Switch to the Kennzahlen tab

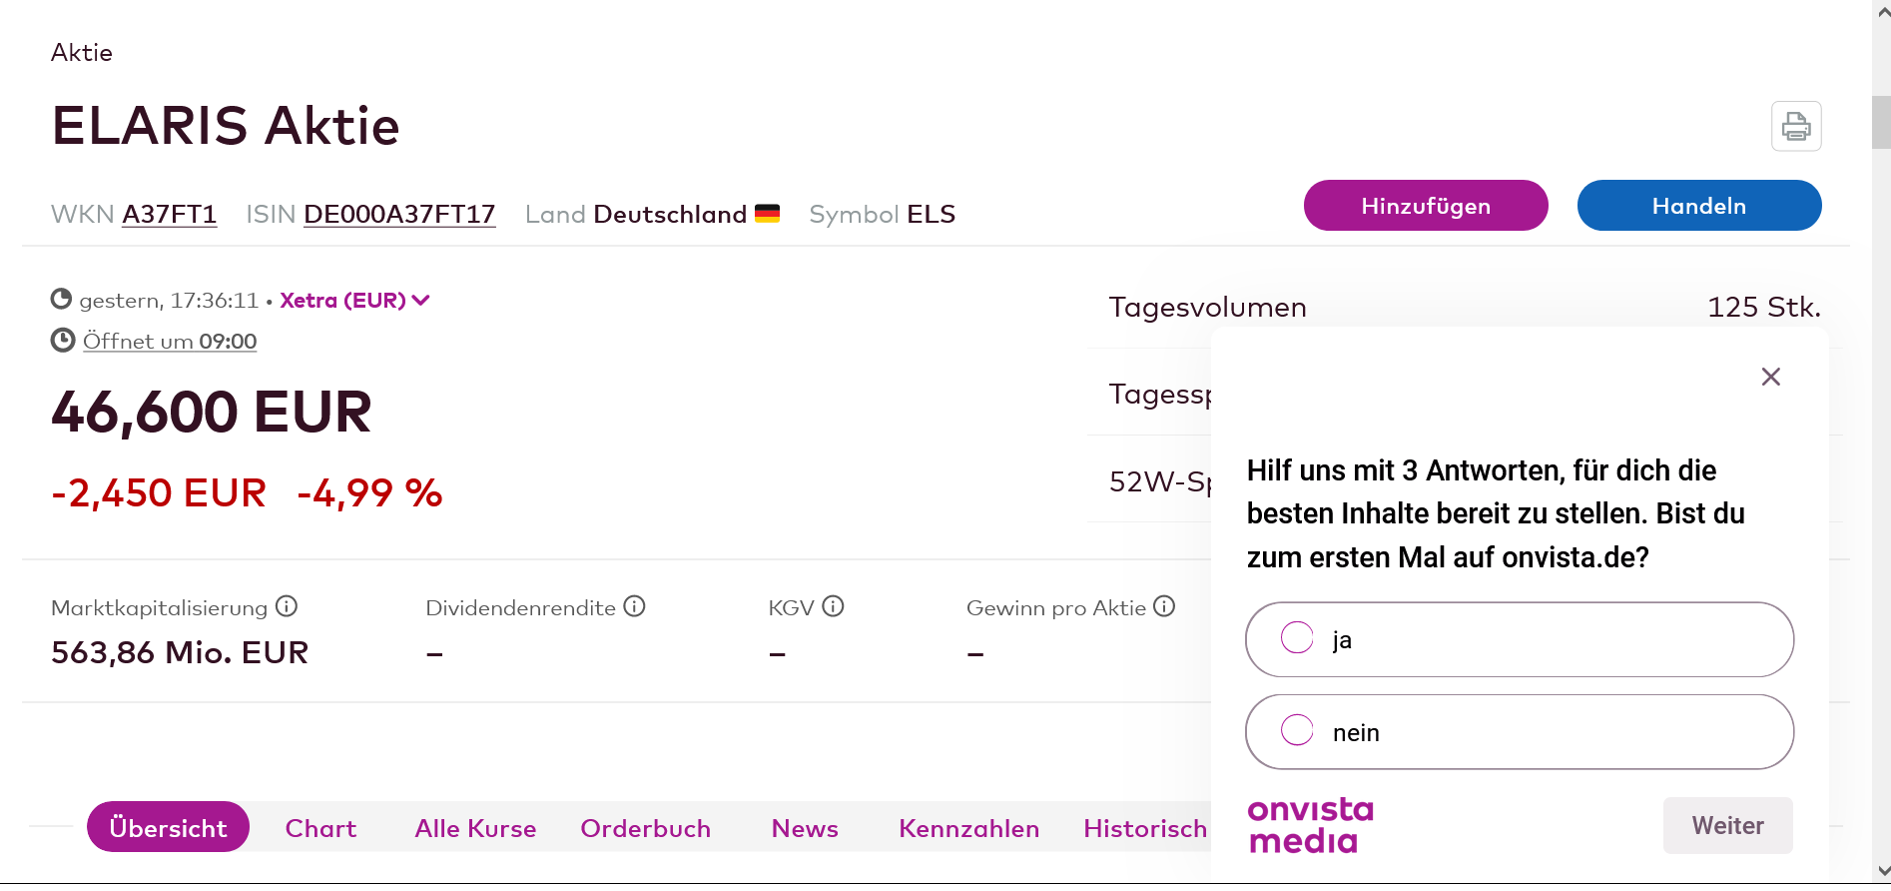coord(968,828)
